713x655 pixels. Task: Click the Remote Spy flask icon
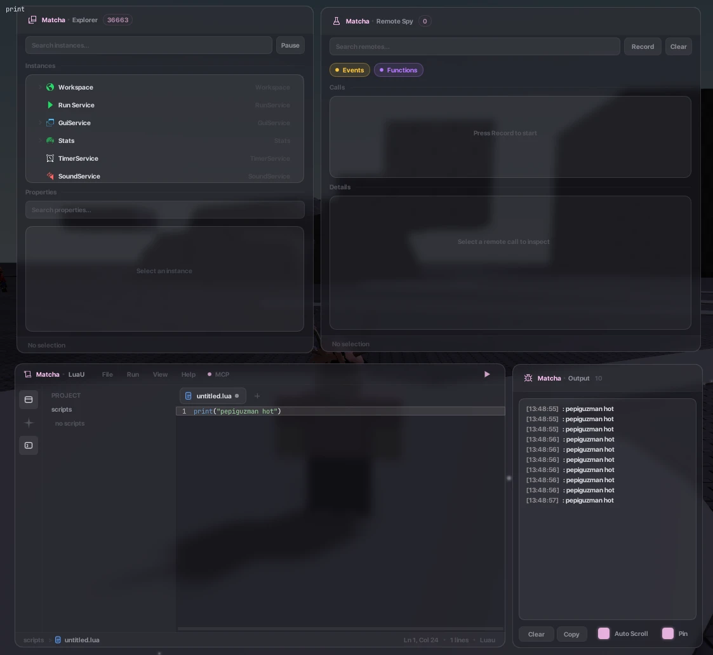337,21
